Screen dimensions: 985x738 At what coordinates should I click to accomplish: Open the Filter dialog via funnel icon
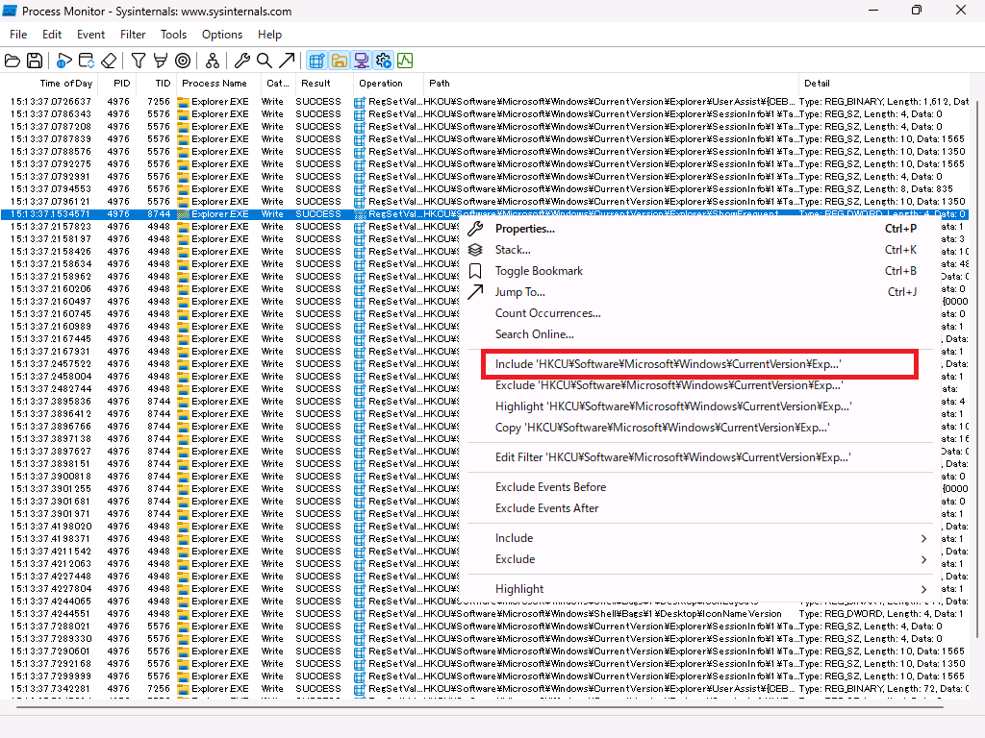pyautogui.click(x=137, y=60)
